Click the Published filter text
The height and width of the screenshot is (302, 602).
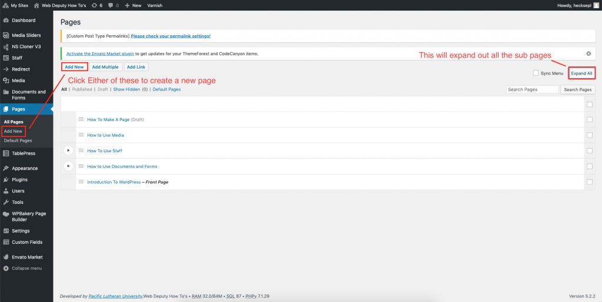pyautogui.click(x=82, y=89)
